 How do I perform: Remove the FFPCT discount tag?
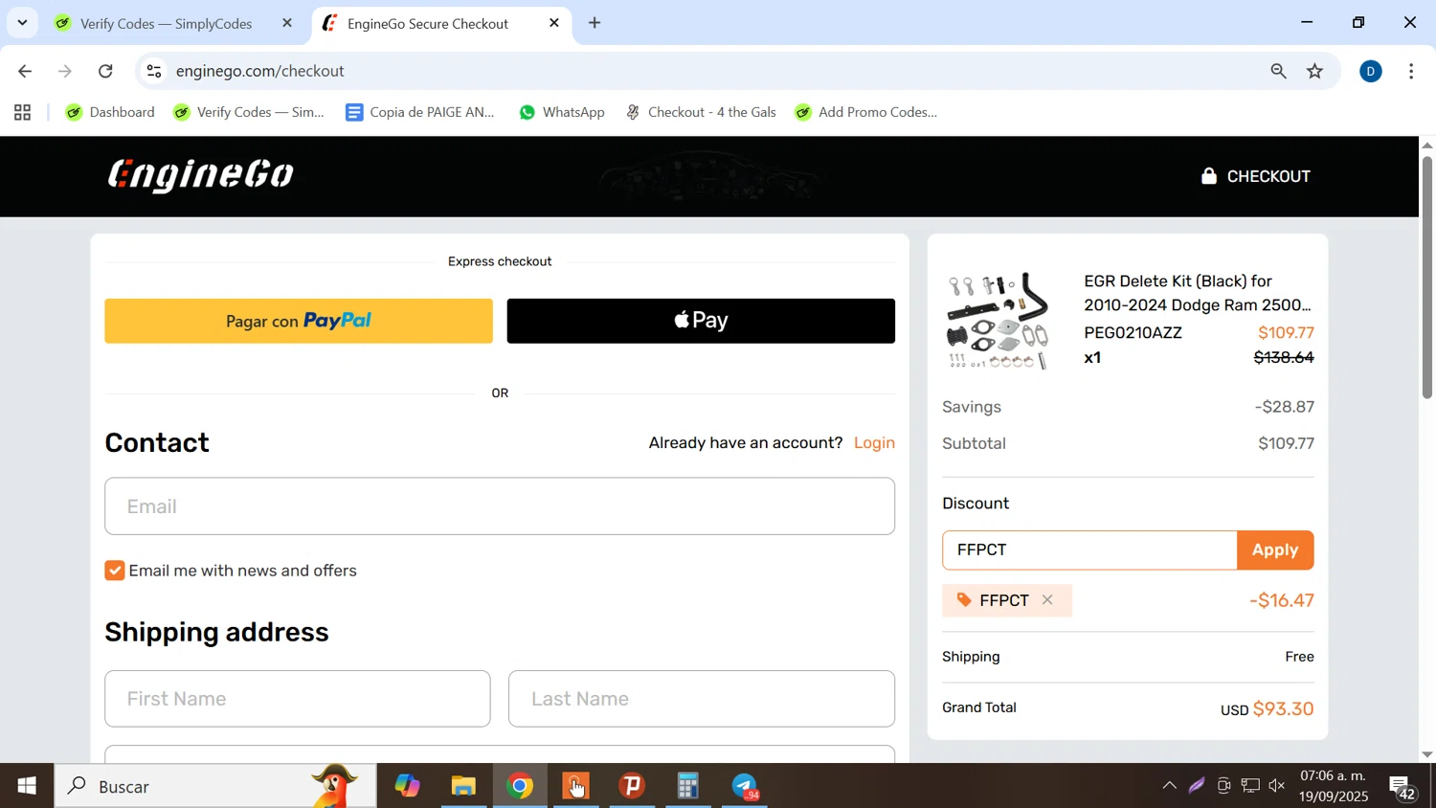1047,600
